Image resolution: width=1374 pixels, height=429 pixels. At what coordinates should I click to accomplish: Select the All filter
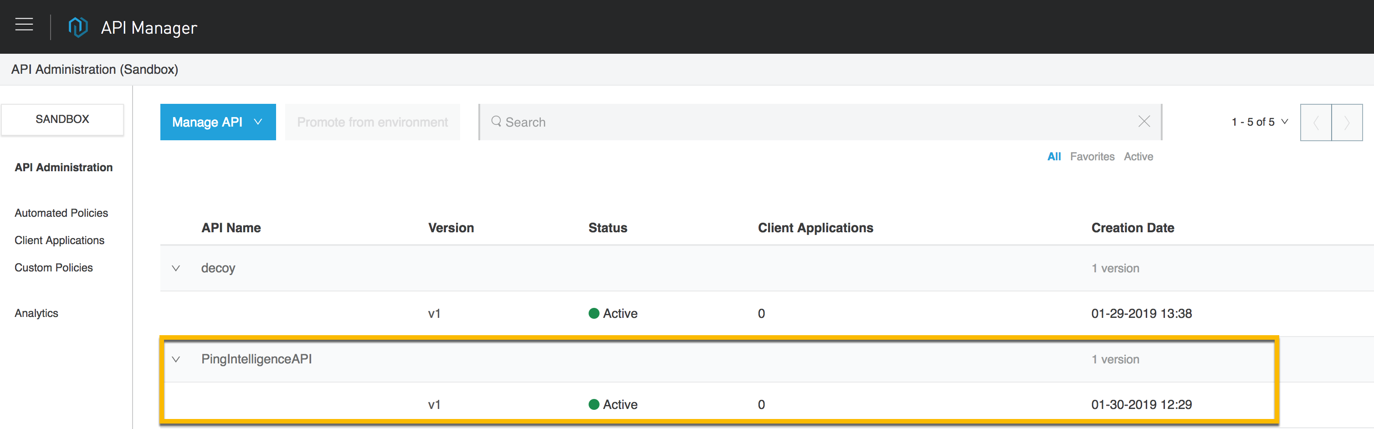click(1053, 157)
